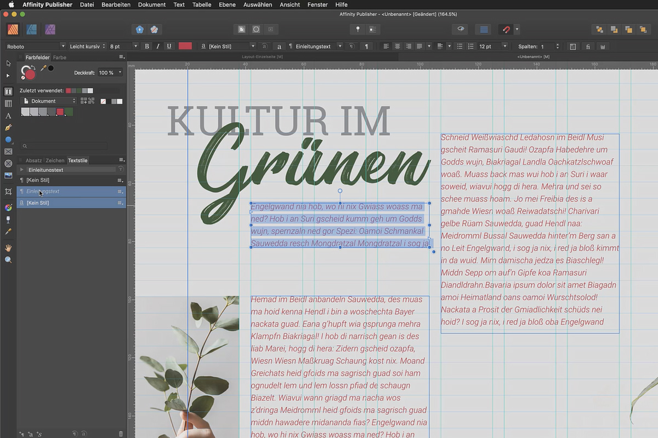Choose the Table tool
The image size is (658, 438).
point(8,103)
